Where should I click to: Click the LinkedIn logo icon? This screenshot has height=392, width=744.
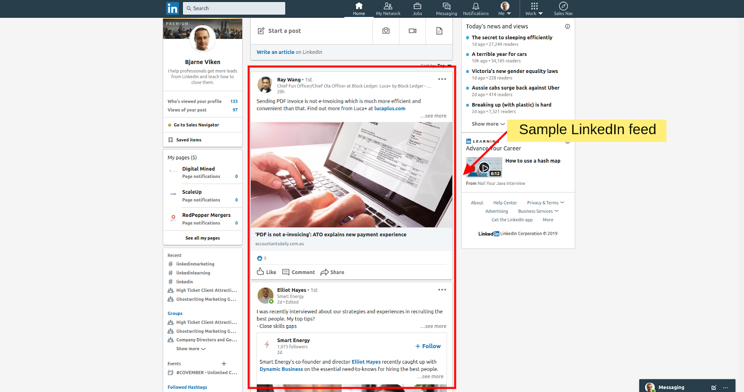point(173,8)
